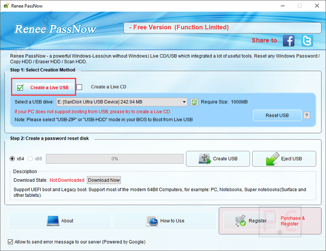Share to Facebook icon
The width and height of the screenshot is (326, 251).
(289, 41)
